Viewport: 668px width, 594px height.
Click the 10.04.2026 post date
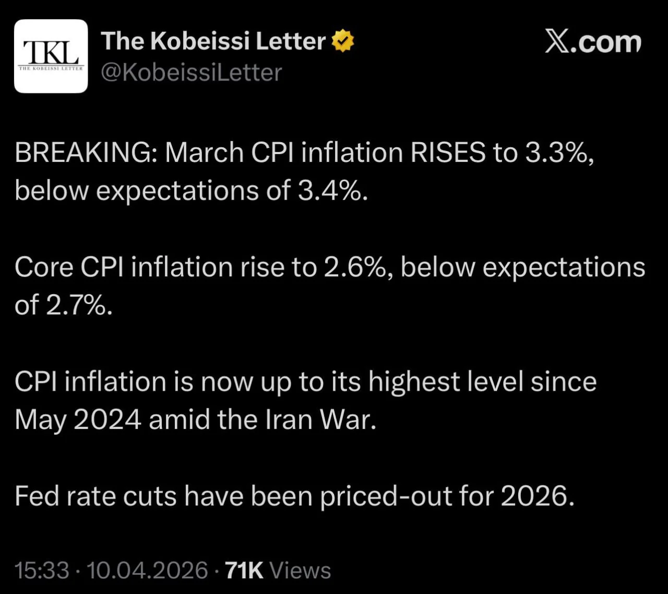tap(147, 570)
